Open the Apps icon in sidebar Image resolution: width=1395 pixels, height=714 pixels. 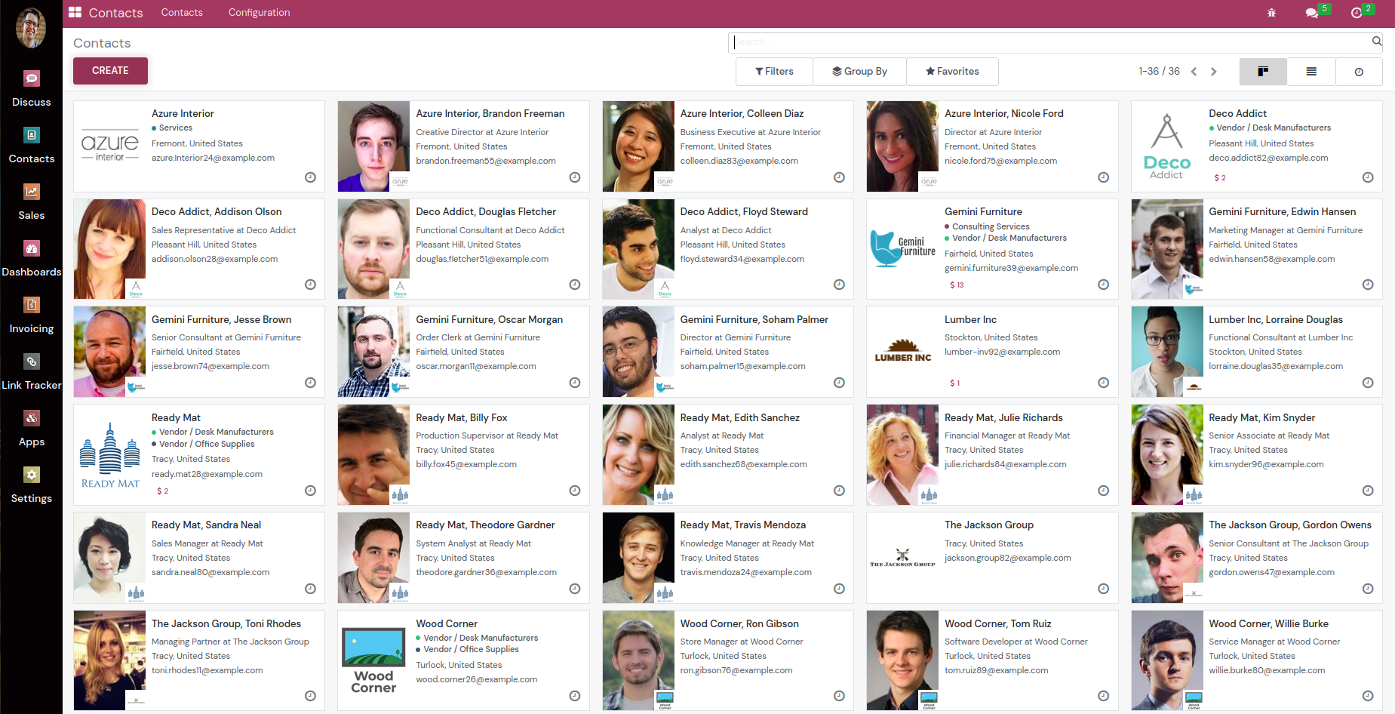(31, 418)
